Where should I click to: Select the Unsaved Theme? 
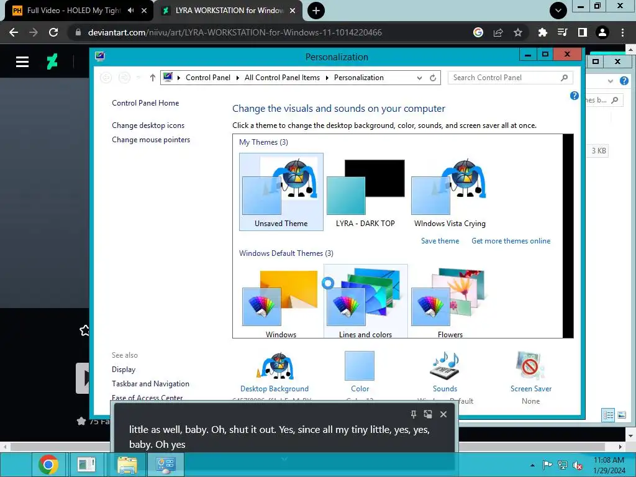[x=281, y=192]
